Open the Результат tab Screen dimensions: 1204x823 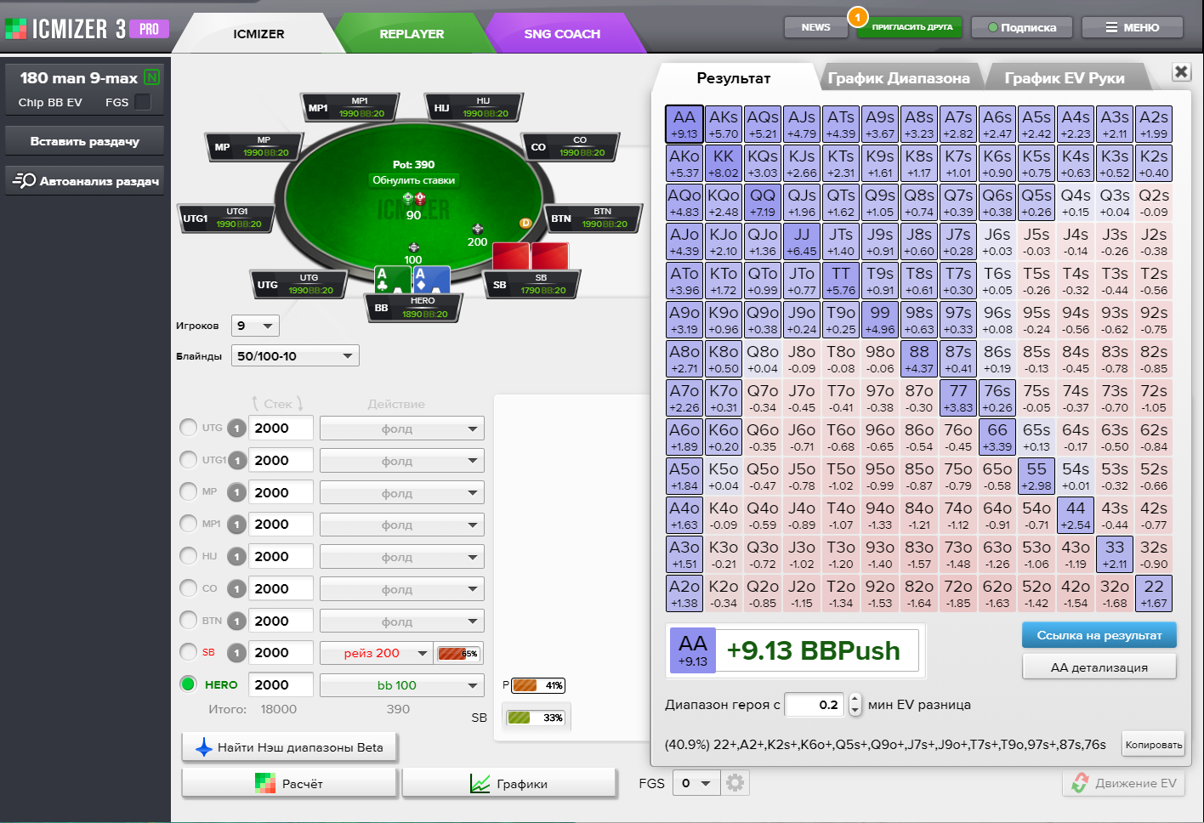[x=733, y=78]
